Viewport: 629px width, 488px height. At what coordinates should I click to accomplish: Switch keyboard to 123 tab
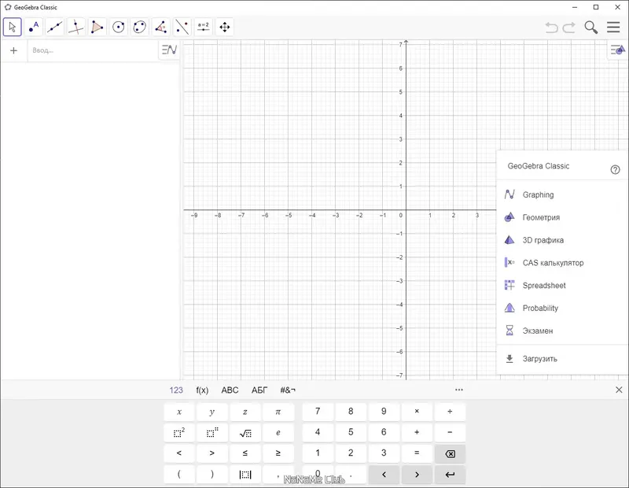[x=176, y=390]
